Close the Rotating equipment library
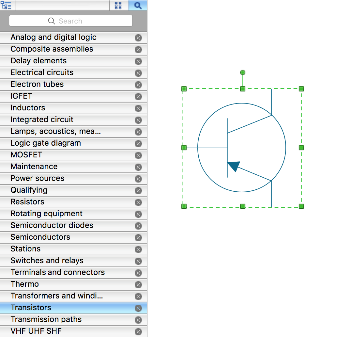 138,214
